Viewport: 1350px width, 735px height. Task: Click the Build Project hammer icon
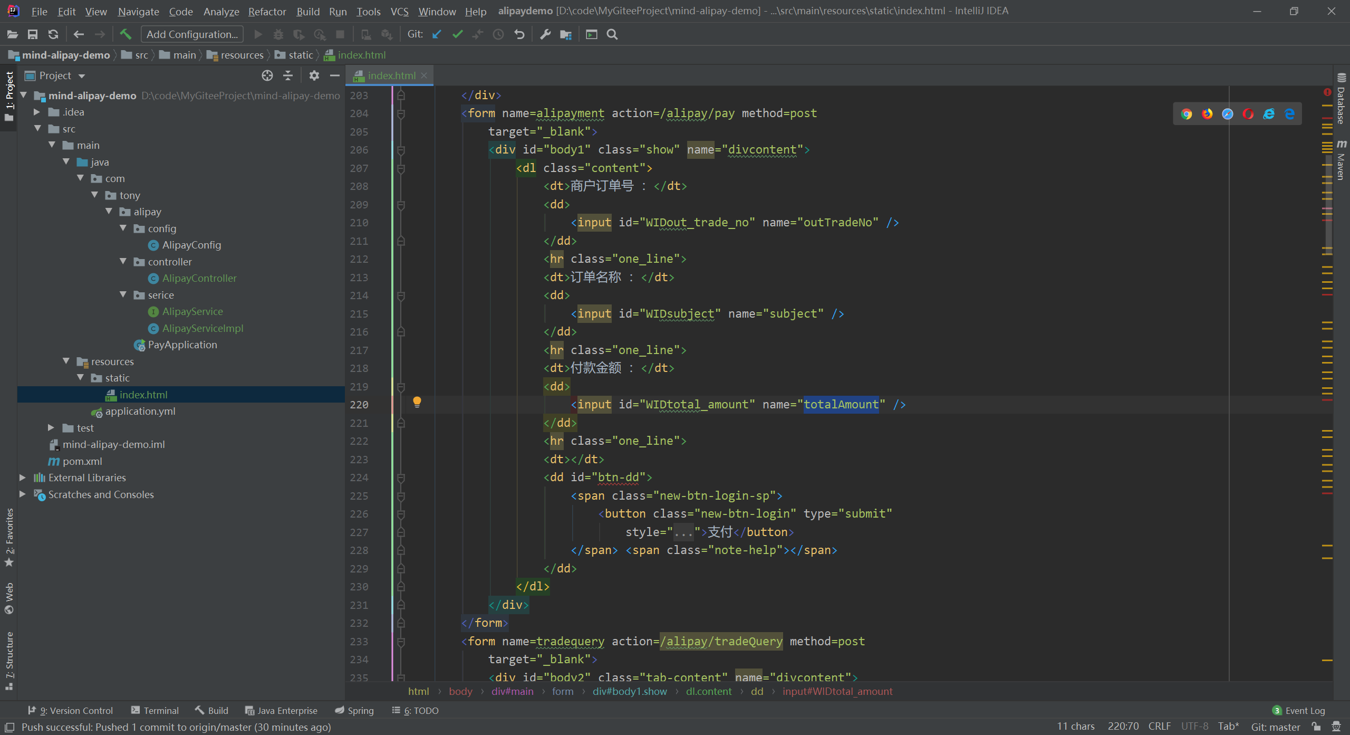125,34
